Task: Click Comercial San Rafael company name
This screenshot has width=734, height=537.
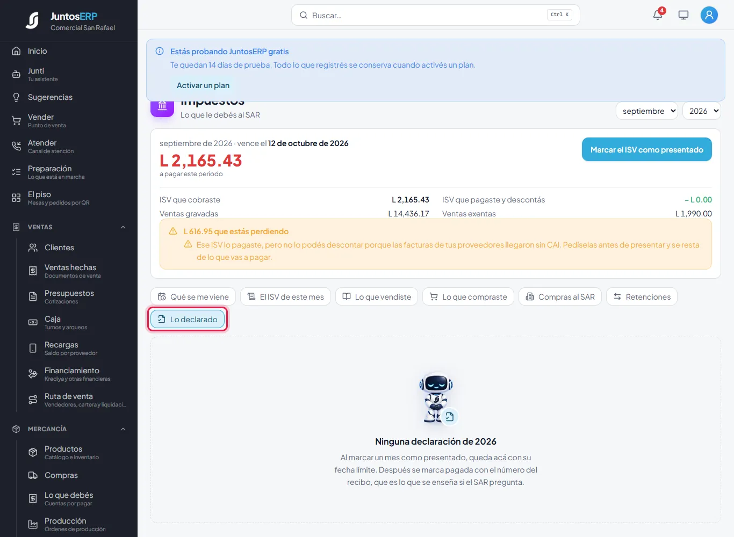Action: [x=83, y=28]
